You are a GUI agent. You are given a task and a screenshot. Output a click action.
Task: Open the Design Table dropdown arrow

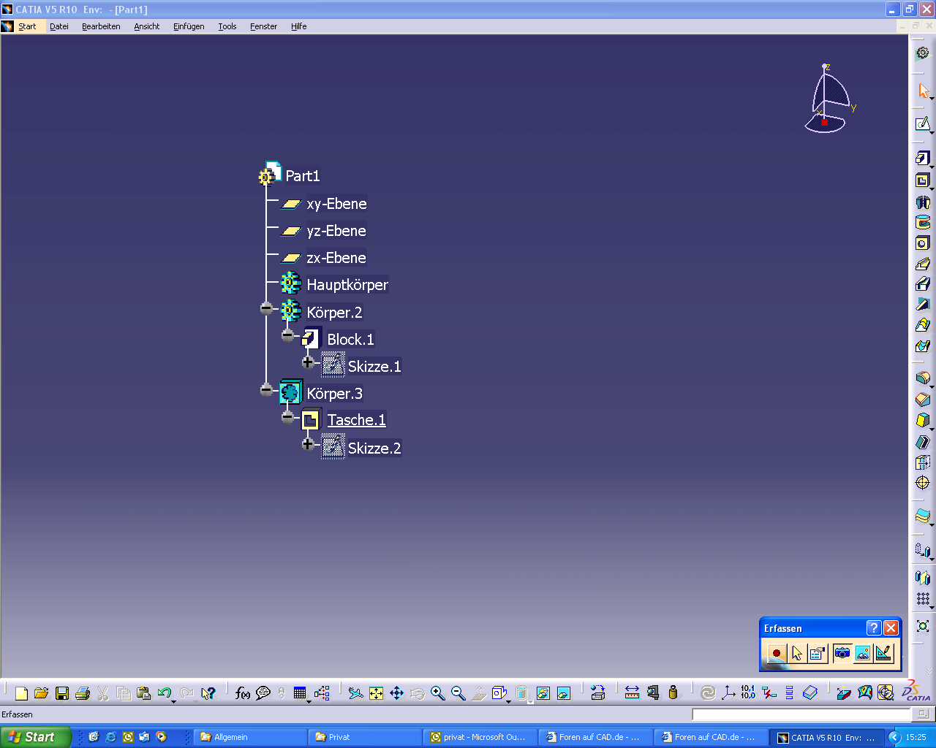pos(309,701)
